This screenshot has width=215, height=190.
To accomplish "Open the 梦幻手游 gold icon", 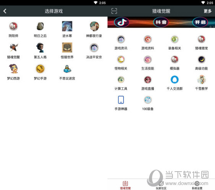I will pyautogui.click(x=40, y=69).
